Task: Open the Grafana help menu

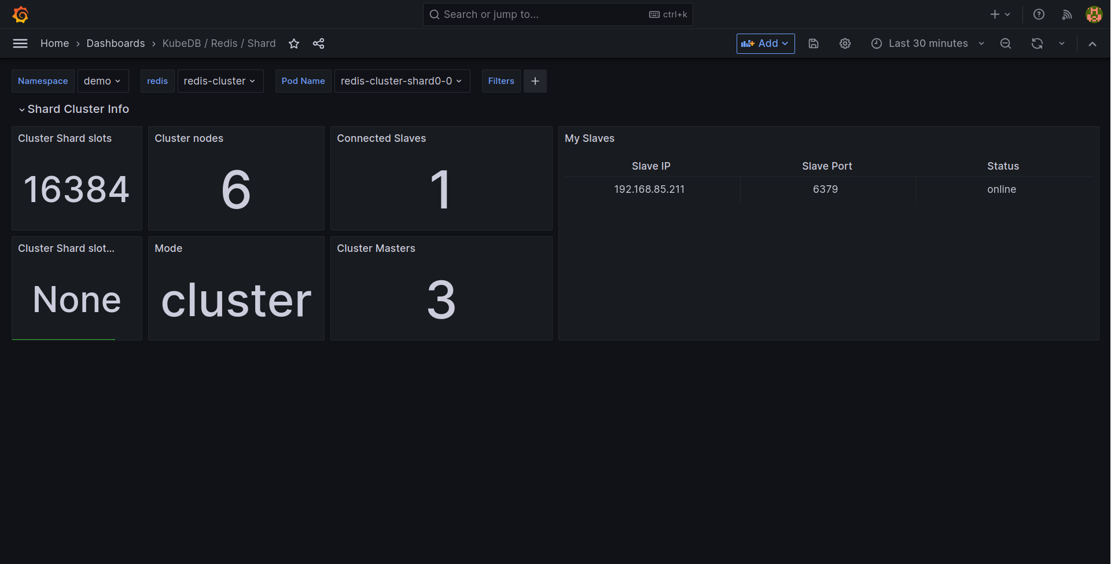Action: (x=1039, y=14)
